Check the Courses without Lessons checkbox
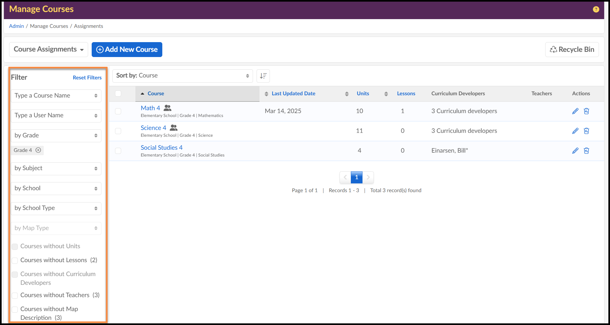Viewport: 610px width, 325px height. [15, 261]
